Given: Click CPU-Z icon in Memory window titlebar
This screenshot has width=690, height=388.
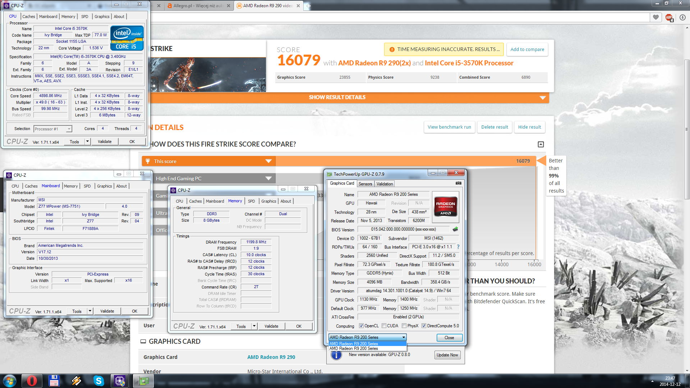Looking at the screenshot, I should click(x=173, y=190).
